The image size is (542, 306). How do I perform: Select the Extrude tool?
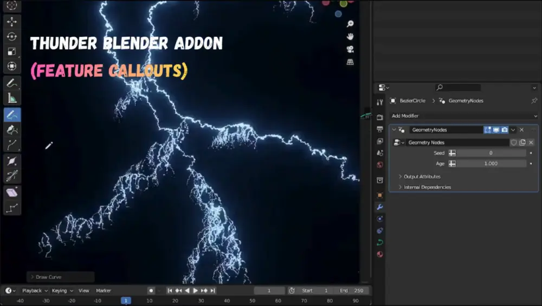click(12, 145)
